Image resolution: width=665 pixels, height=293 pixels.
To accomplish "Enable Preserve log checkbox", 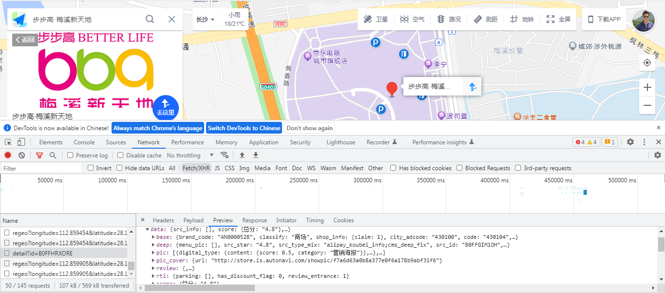I will point(70,155).
